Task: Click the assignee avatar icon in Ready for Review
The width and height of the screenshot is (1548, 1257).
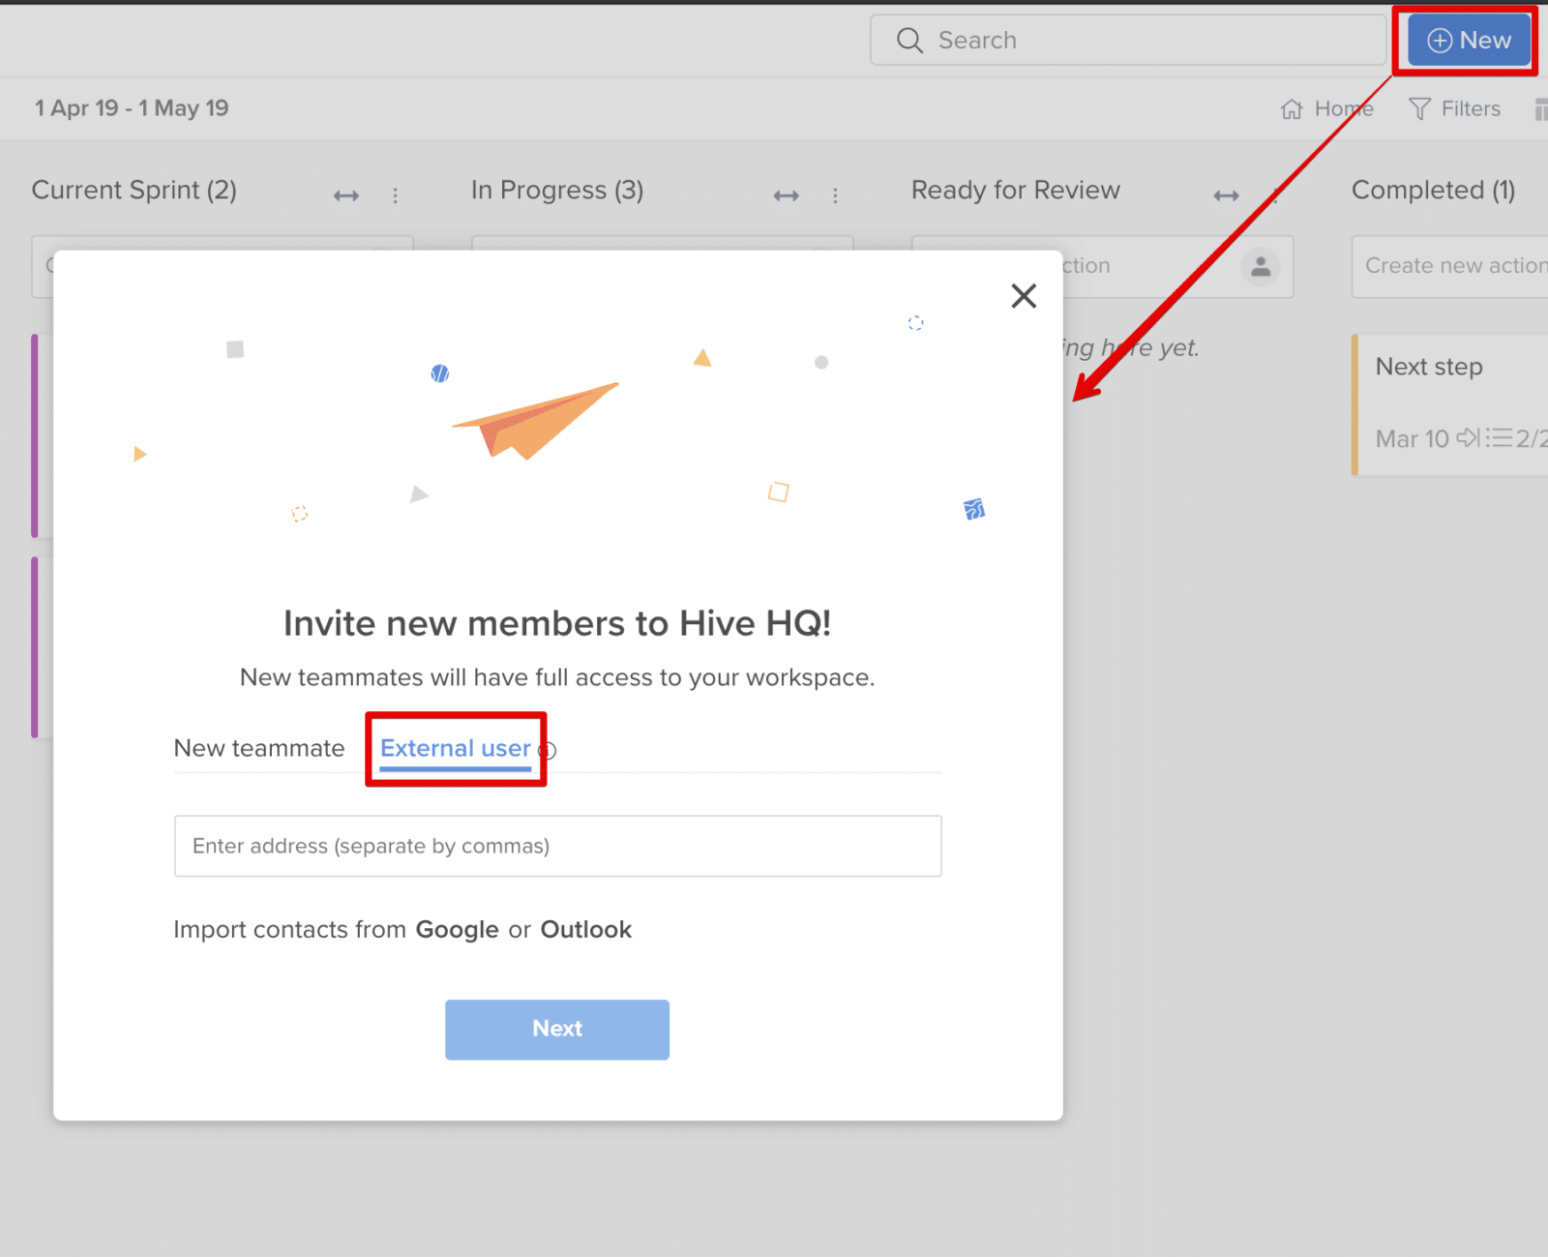Action: pyautogui.click(x=1261, y=267)
